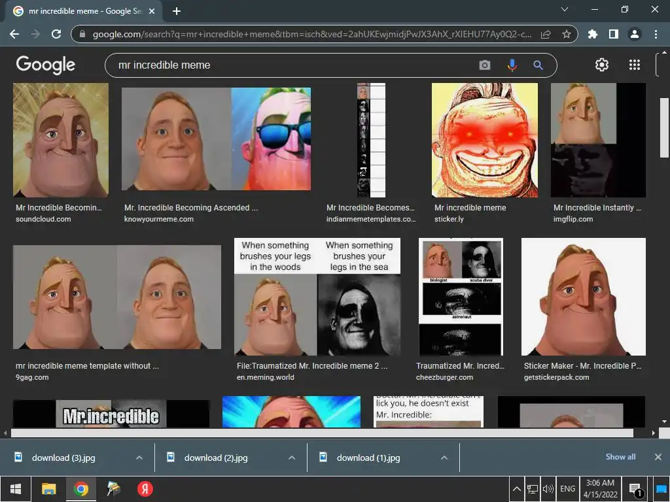This screenshot has height=502, width=670.
Task: Click the cheezburger.com source link
Action: [x=444, y=377]
